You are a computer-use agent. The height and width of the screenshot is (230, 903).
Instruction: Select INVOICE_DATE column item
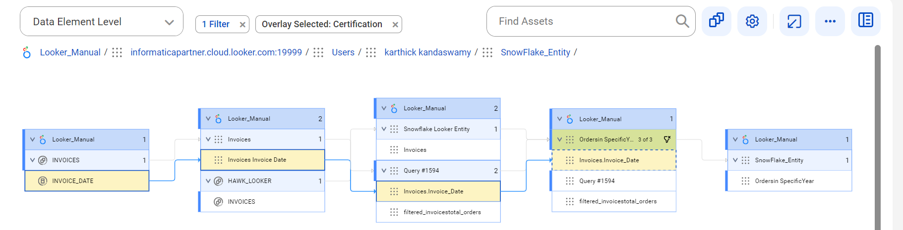pos(87,181)
